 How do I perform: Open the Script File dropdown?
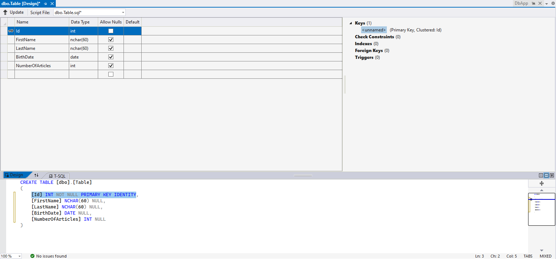[122, 12]
